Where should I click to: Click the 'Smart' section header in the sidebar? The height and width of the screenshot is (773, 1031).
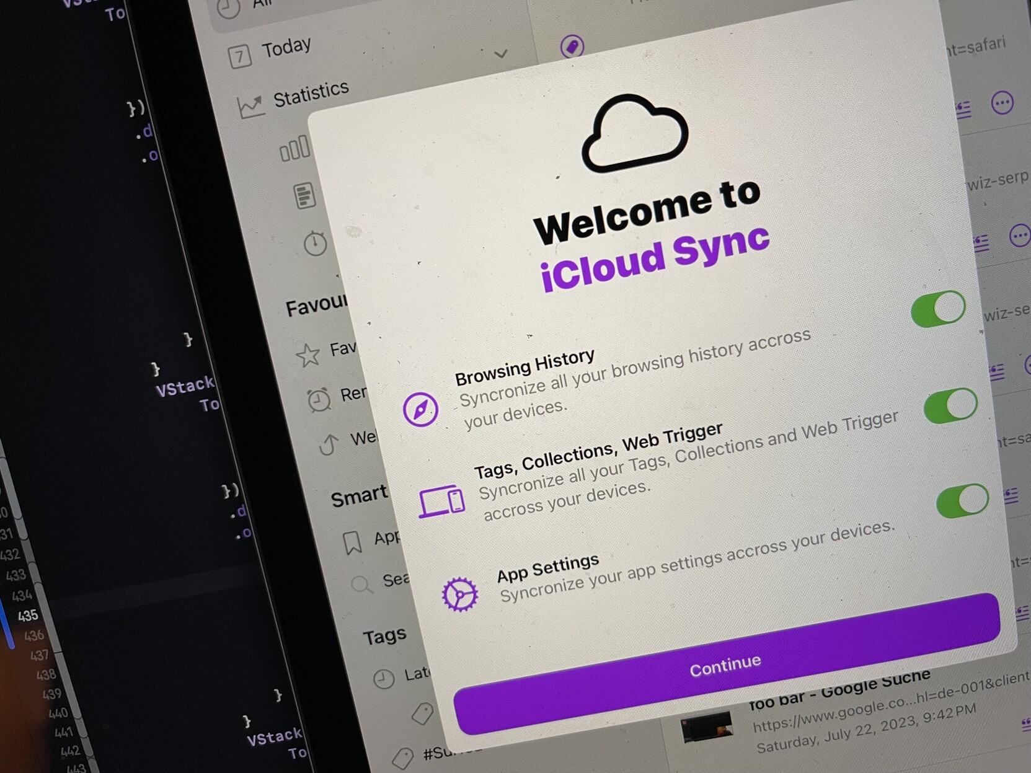pos(359,497)
